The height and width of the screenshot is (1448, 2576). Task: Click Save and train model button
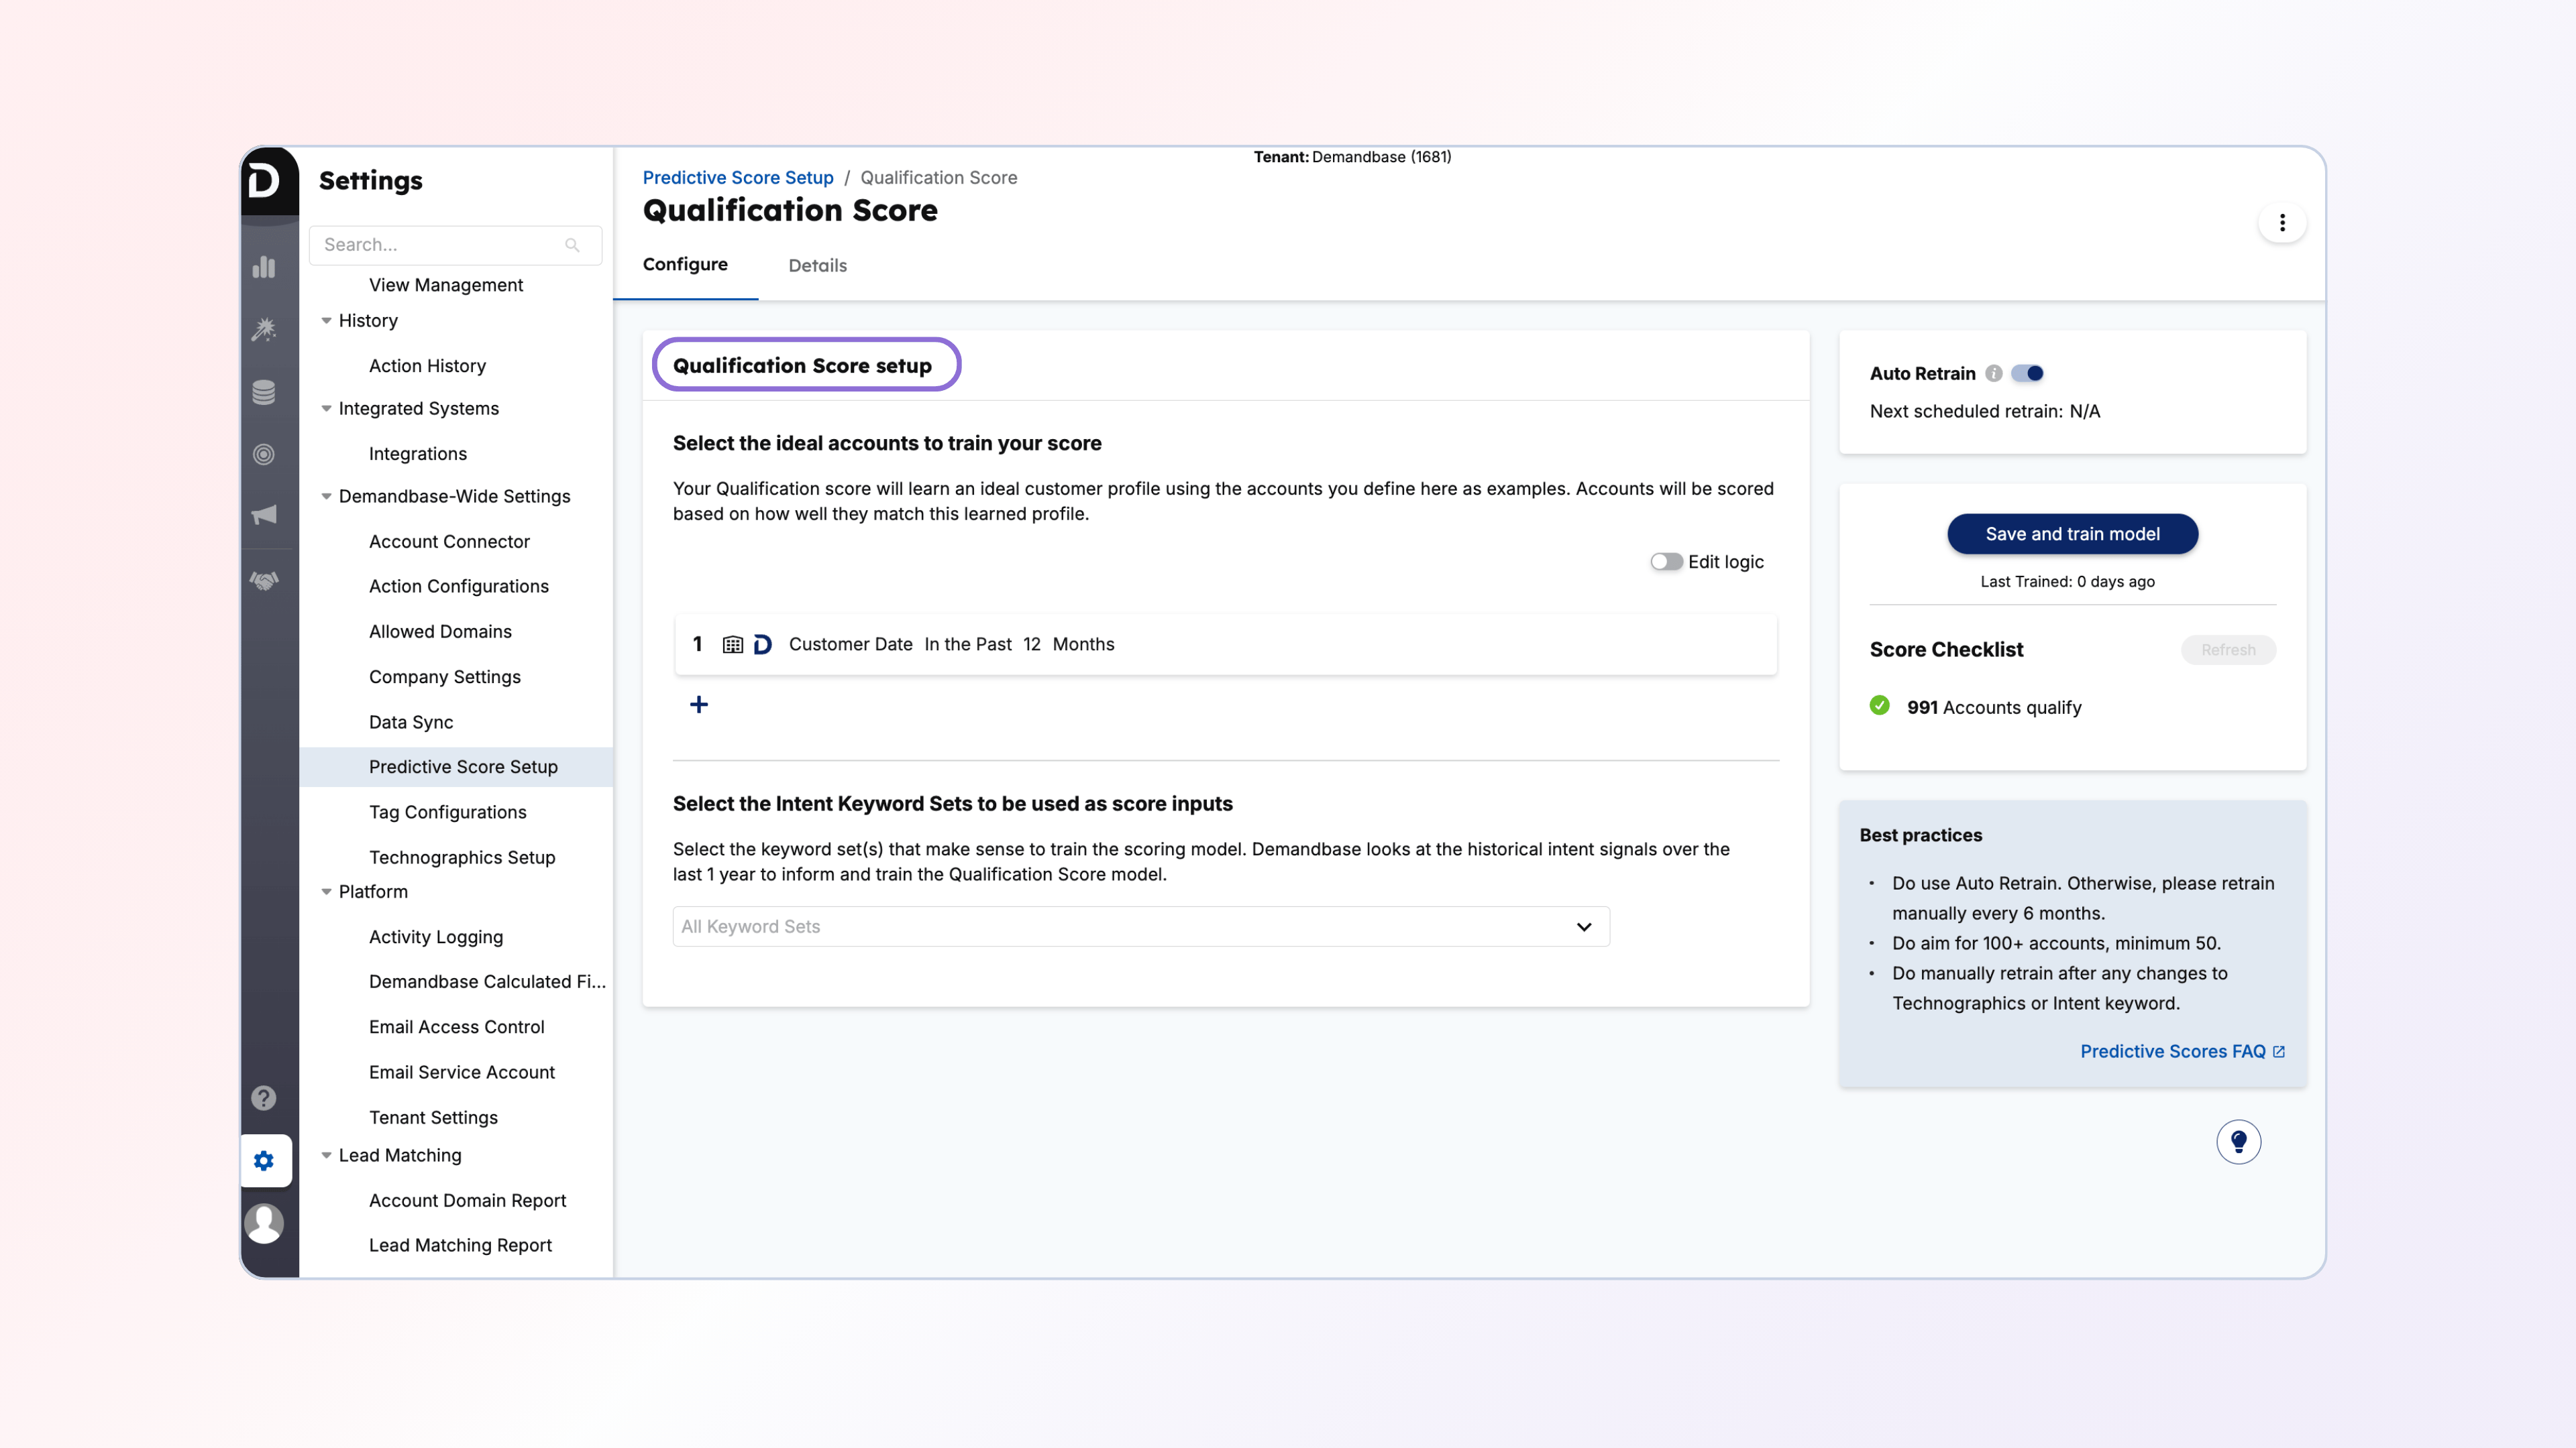[x=2072, y=534]
